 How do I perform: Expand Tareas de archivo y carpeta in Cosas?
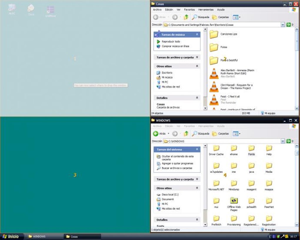[x=197, y=57]
